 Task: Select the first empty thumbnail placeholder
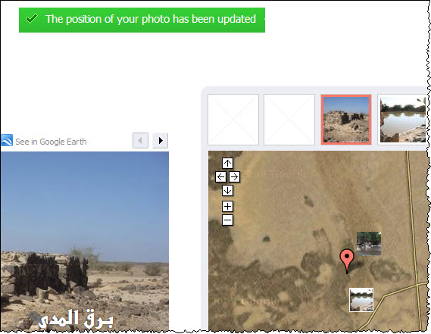tap(233, 120)
